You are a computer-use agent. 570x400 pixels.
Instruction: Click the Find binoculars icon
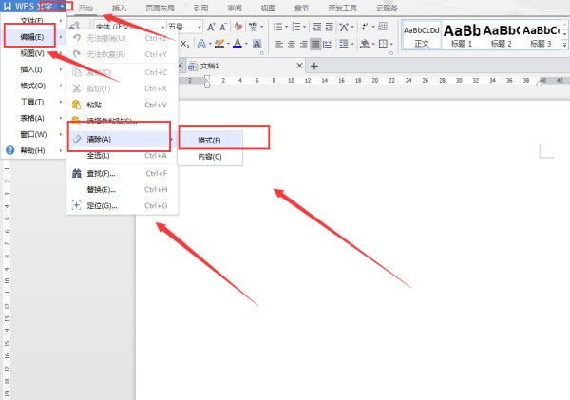[77, 173]
